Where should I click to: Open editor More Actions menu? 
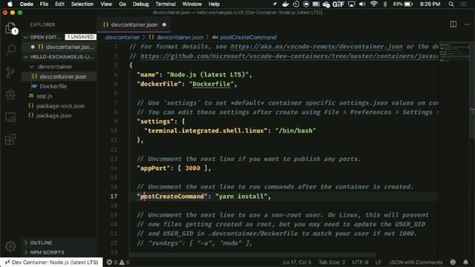(x=467, y=24)
